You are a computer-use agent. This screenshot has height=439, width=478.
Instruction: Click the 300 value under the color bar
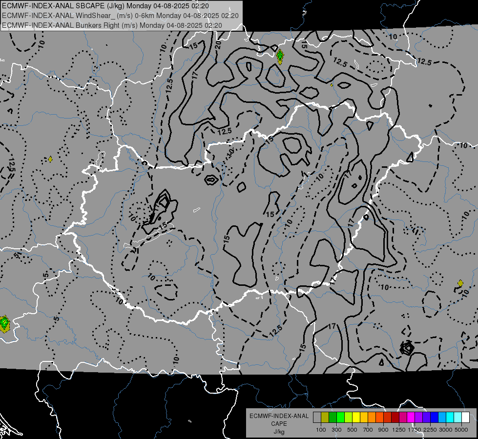(x=336, y=430)
